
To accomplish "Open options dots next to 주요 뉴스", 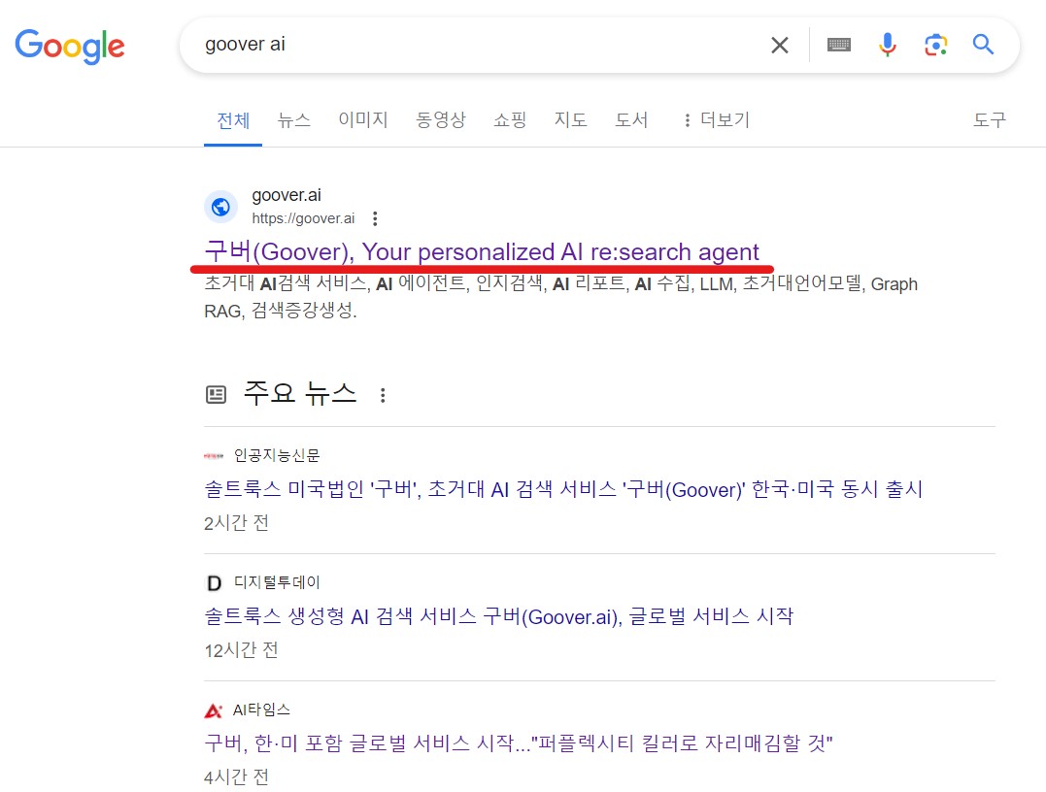I will pyautogui.click(x=383, y=395).
